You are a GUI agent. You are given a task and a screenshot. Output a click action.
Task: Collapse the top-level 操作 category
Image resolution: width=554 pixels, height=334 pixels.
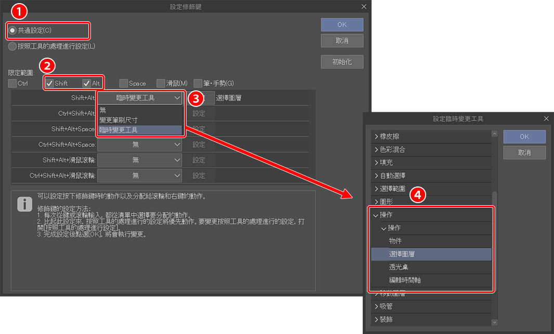pos(375,215)
